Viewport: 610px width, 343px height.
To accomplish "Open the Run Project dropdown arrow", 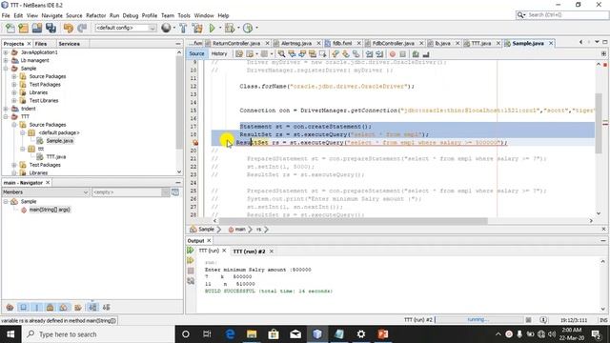I will coord(220,28).
